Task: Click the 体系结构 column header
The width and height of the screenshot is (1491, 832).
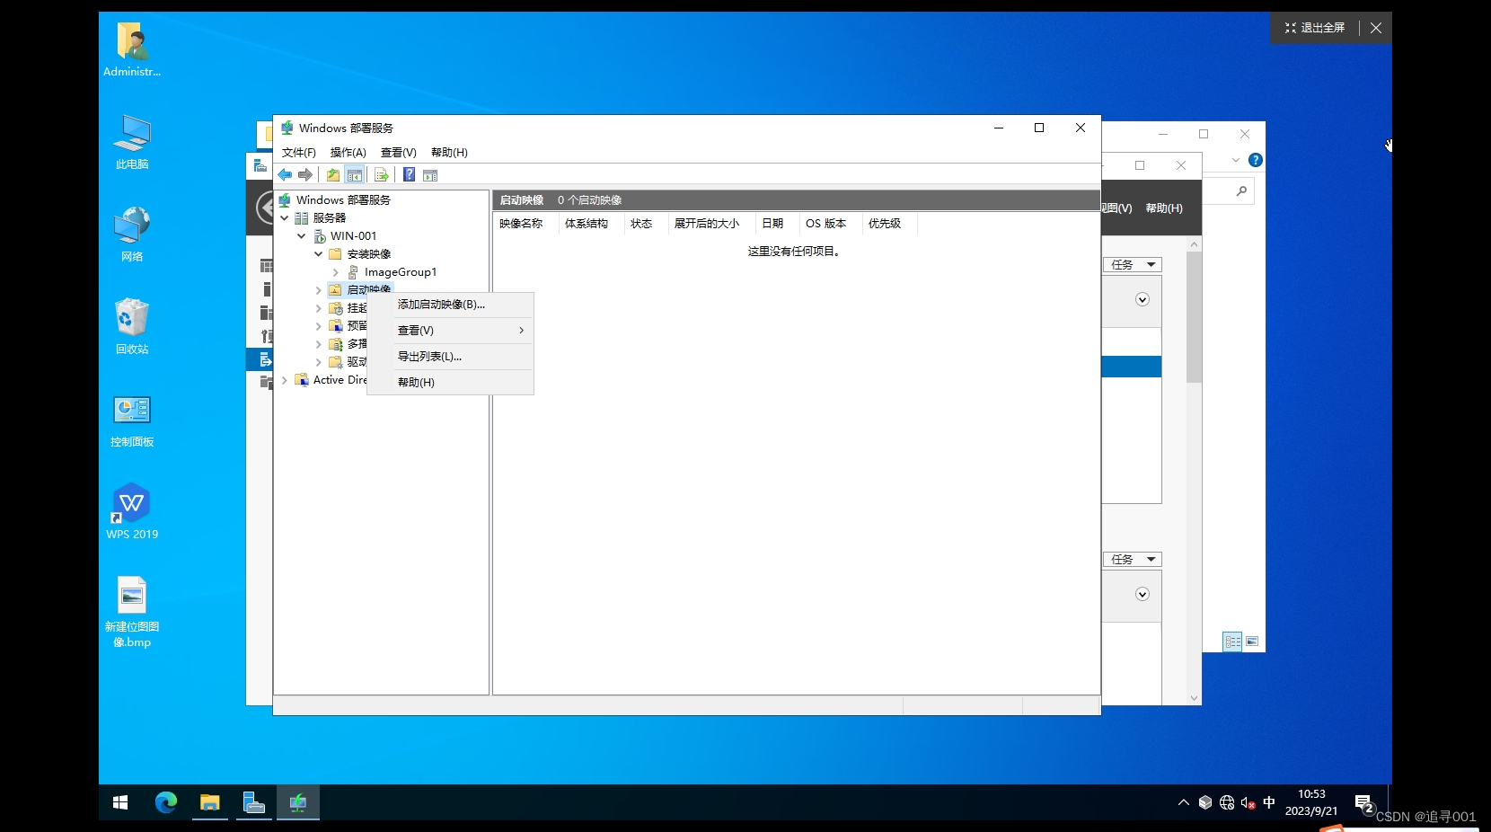Action: pyautogui.click(x=590, y=224)
